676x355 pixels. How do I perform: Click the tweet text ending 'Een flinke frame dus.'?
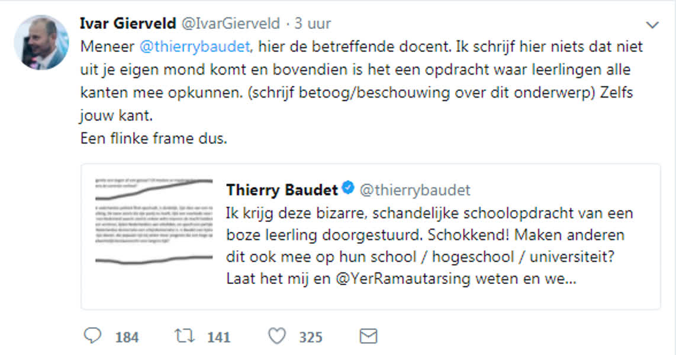[x=153, y=140]
